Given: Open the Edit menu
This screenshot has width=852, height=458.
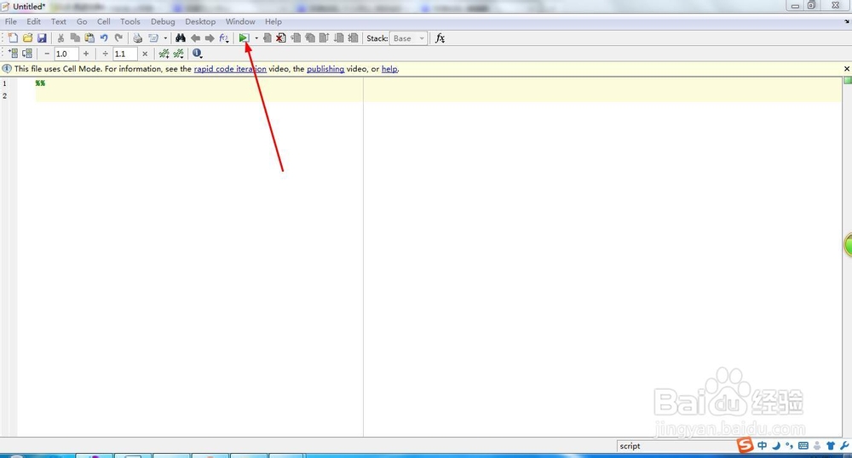Looking at the screenshot, I should pos(34,21).
